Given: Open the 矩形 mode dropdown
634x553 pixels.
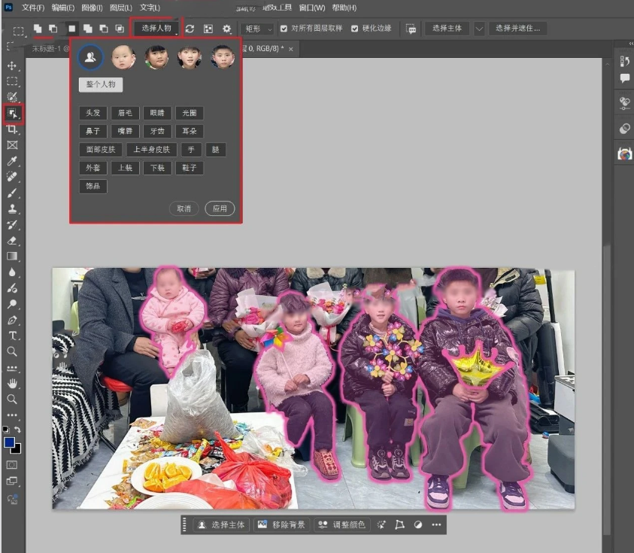Looking at the screenshot, I should 257,29.
